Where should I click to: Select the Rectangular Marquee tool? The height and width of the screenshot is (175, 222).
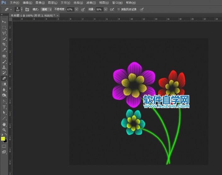click(4, 27)
